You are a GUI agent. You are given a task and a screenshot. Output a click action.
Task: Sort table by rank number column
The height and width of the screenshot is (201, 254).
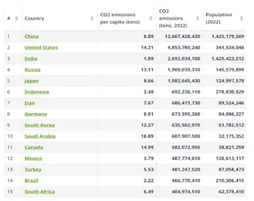[16, 18]
